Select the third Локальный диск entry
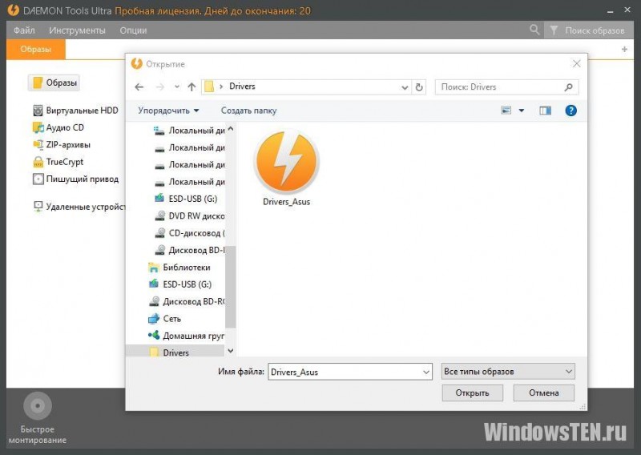Viewport: 641px width, 455px height. 189,165
